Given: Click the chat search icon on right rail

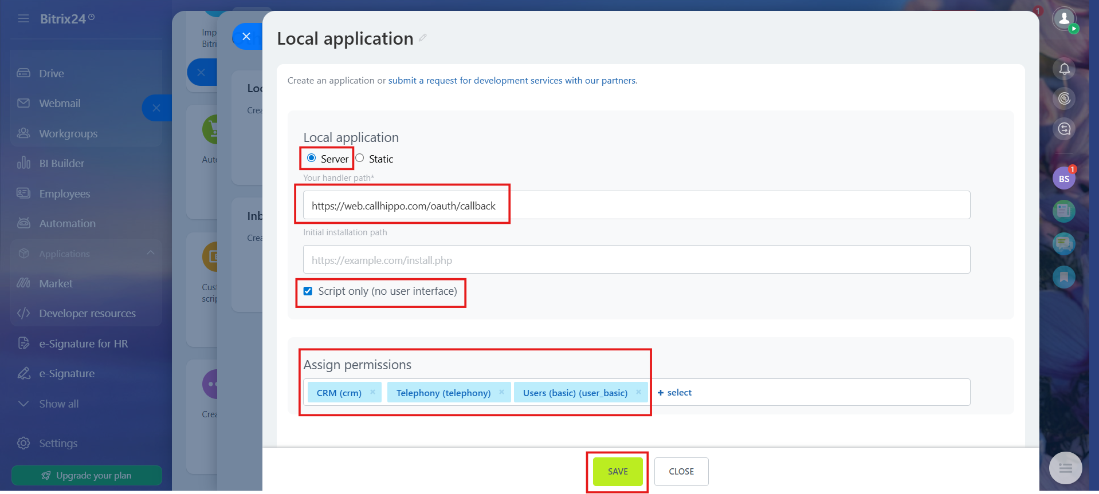Looking at the screenshot, I should click(1064, 129).
